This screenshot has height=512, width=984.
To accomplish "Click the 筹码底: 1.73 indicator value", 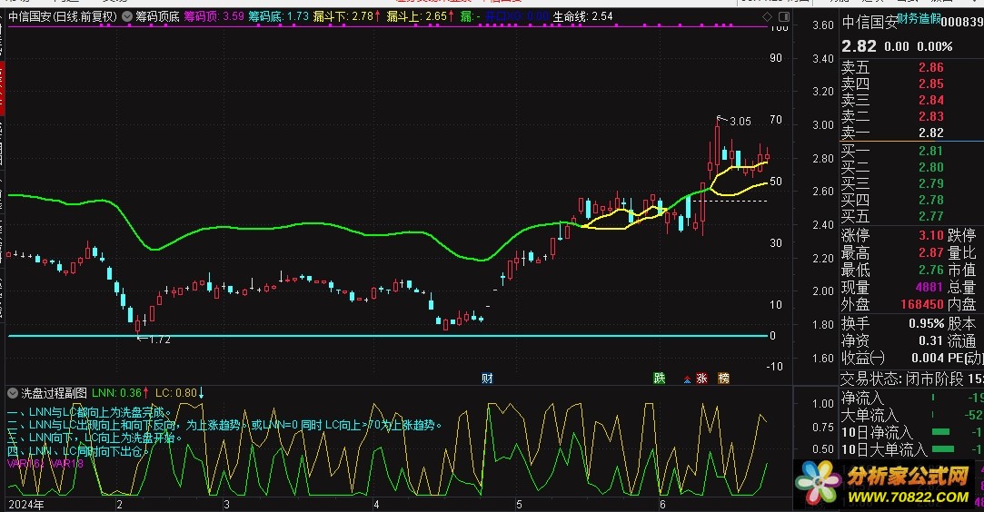I will 279,16.
